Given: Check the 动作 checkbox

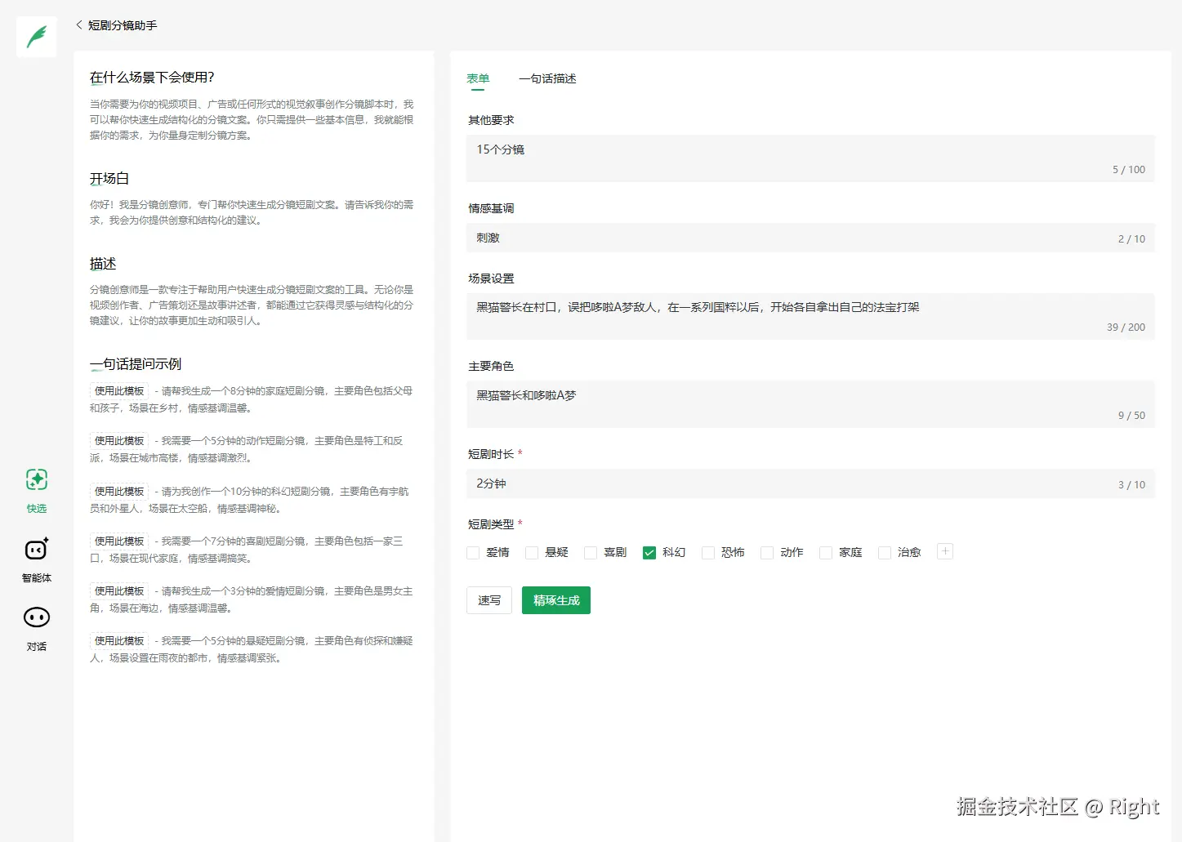Looking at the screenshot, I should [767, 553].
